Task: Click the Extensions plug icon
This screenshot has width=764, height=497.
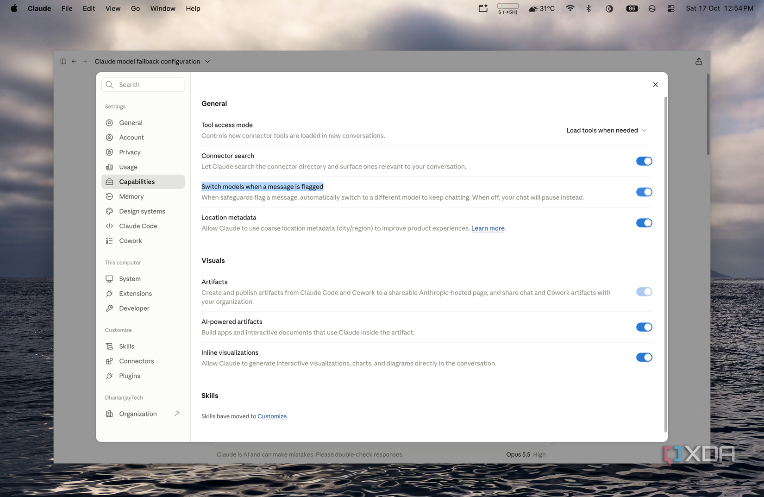Action: [109, 294]
